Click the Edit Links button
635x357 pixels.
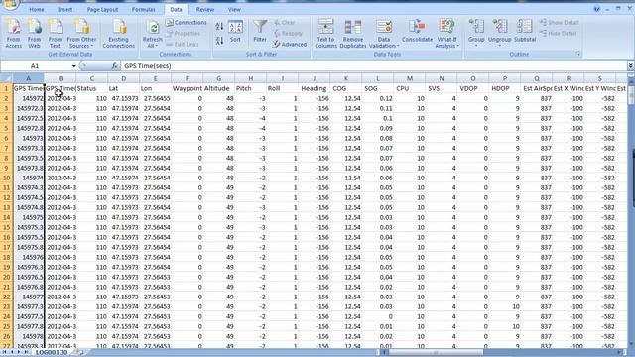coord(183,44)
